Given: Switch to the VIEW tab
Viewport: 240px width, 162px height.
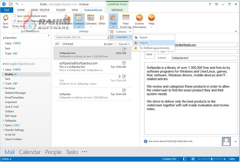Looking at the screenshot, I should (75, 10).
